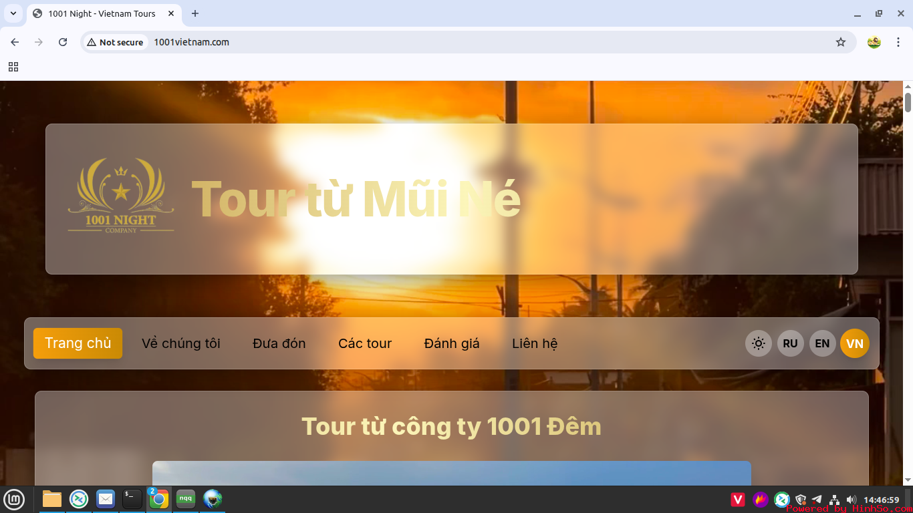
Task: Toggle the Not secure site information panel
Action: coord(115,41)
